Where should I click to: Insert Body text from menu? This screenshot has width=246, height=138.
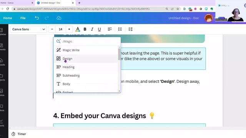86,84
